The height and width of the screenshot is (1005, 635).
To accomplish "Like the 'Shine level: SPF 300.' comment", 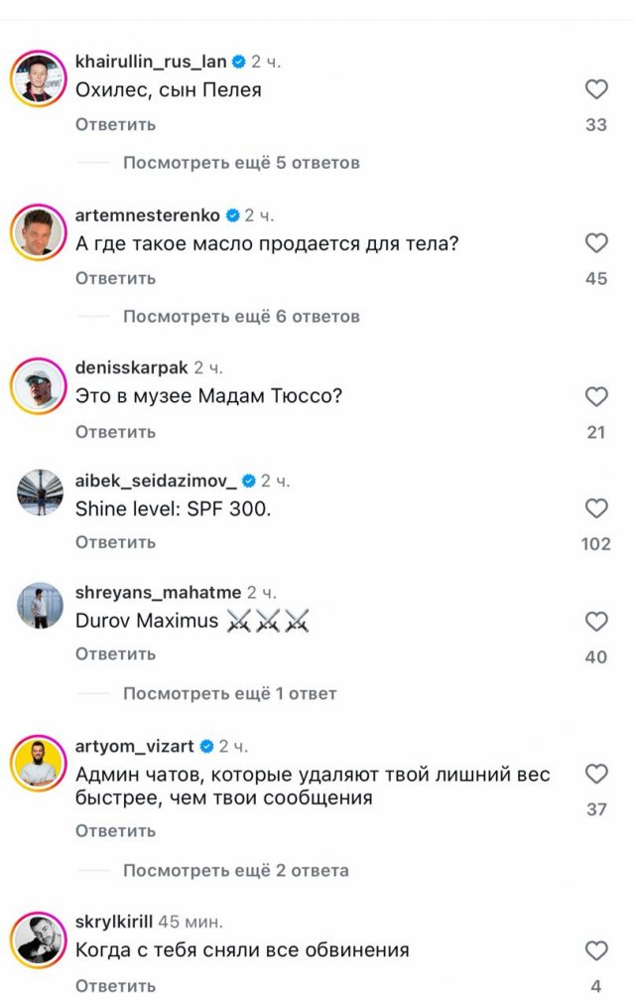I will [596, 508].
